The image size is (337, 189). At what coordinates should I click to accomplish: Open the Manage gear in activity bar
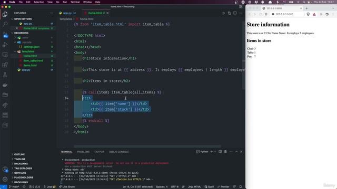pyautogui.click(x=5, y=179)
